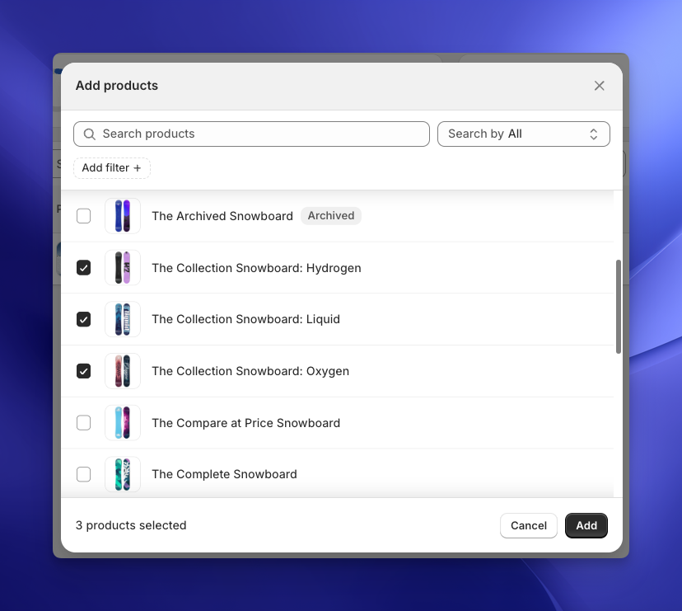Deselect The Collection Snowboard: Oxygen checkbox

pyautogui.click(x=83, y=371)
